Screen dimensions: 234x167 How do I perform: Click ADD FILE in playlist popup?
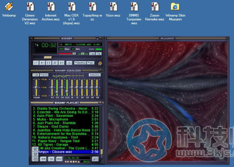click(35, 159)
